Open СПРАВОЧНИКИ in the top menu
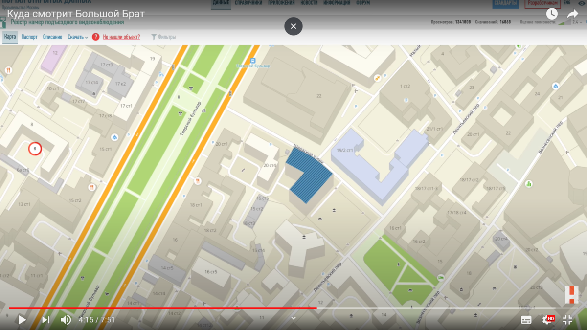Image resolution: width=587 pixels, height=330 pixels. [248, 3]
